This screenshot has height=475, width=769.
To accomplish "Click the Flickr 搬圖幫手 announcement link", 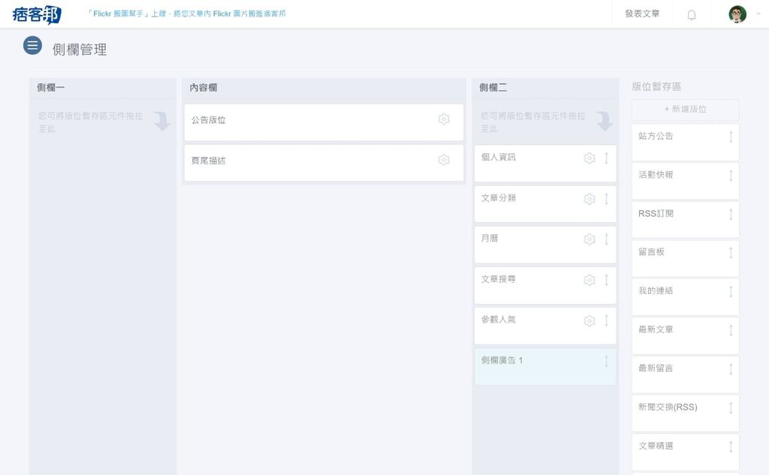I will point(186,14).
